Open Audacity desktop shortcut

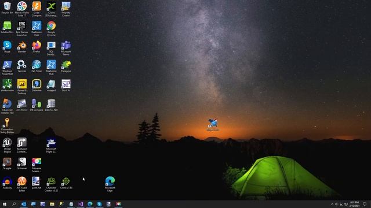[7, 183]
